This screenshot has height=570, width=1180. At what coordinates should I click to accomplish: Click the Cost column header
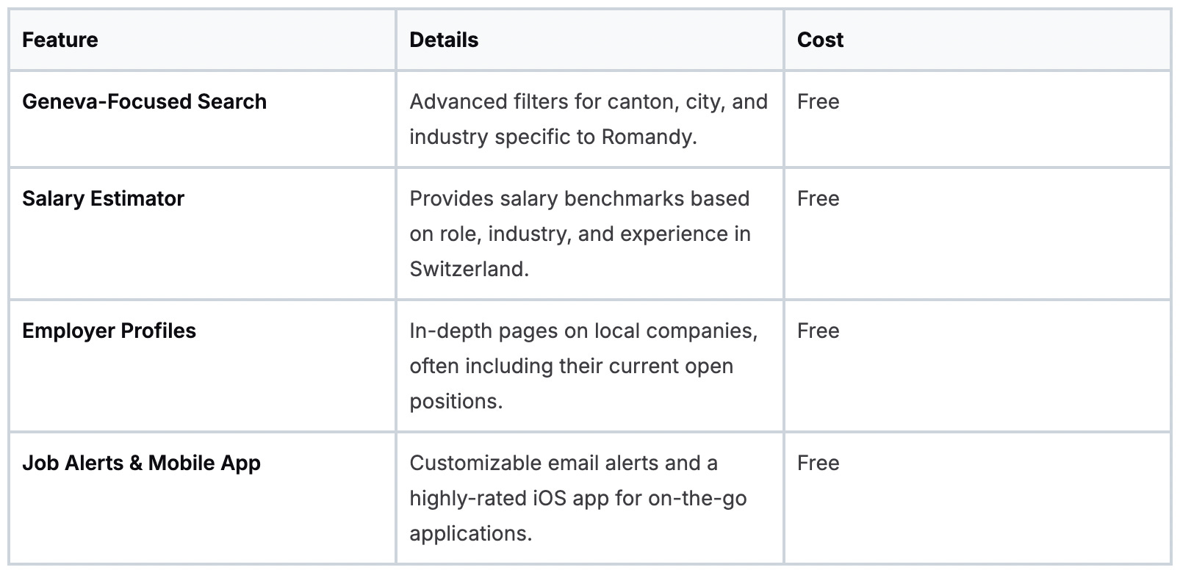(820, 40)
